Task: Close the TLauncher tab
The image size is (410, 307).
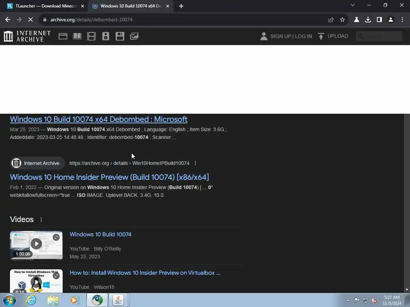Action: coord(83,6)
